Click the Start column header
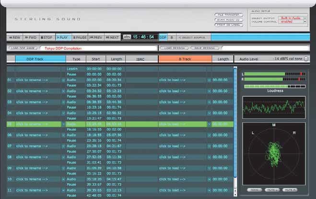The width and height of the screenshot is (316, 199). coord(96,59)
